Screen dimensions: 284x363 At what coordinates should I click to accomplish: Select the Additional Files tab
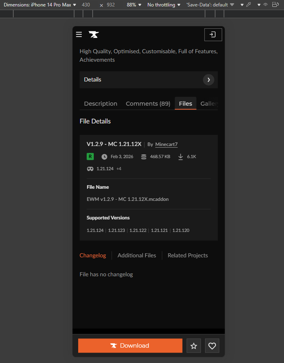[137, 255]
